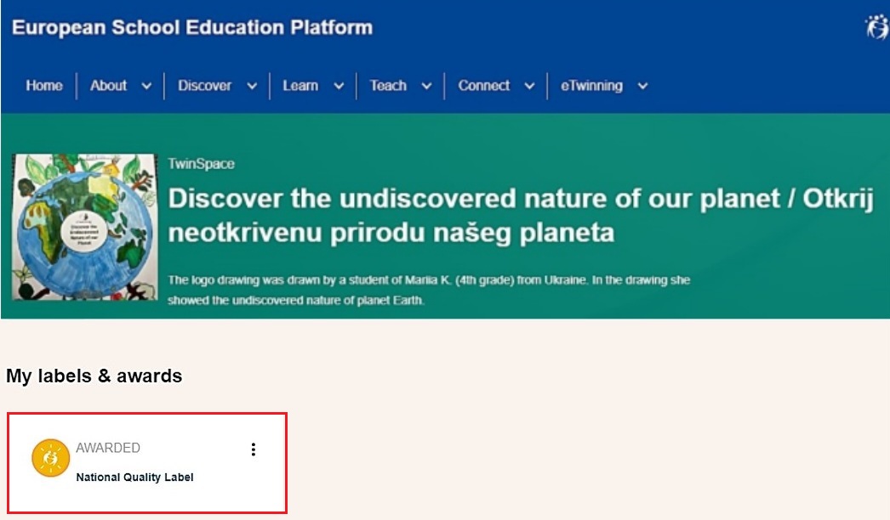This screenshot has width=890, height=520.
Task: Go to the Home nav item
Action: (44, 86)
